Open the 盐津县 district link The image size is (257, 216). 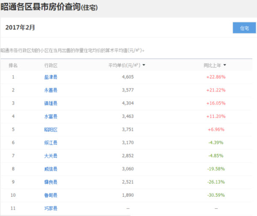coord(51,77)
